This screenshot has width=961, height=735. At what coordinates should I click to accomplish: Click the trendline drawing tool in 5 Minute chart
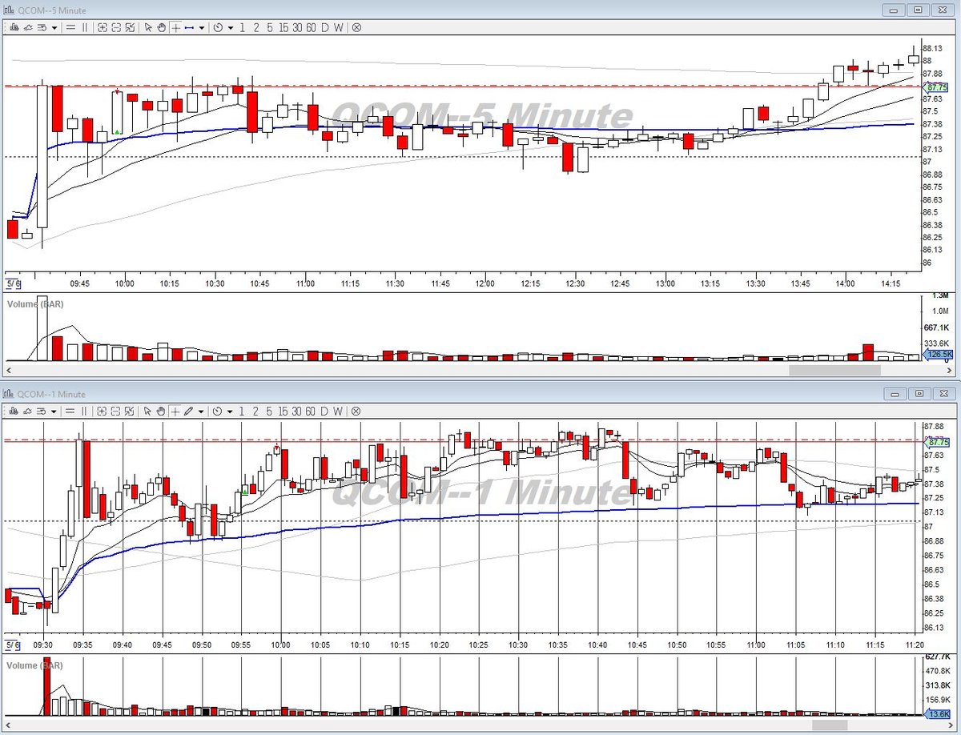tap(190, 27)
